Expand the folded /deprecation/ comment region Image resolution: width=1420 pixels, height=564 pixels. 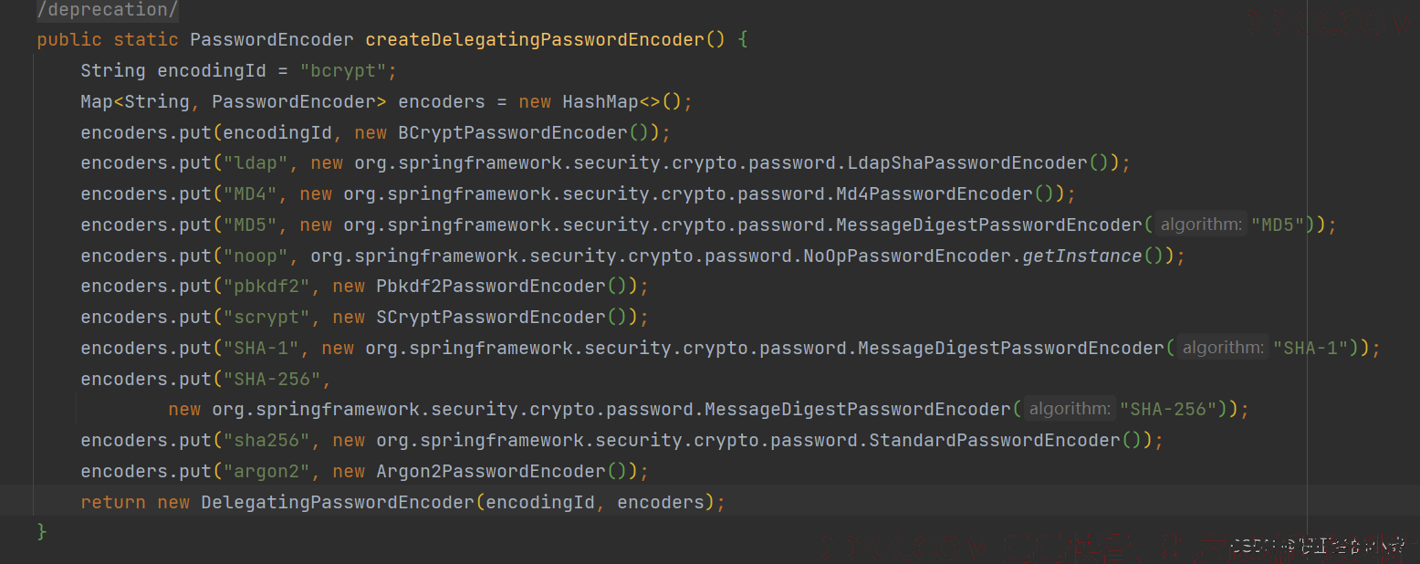(108, 10)
